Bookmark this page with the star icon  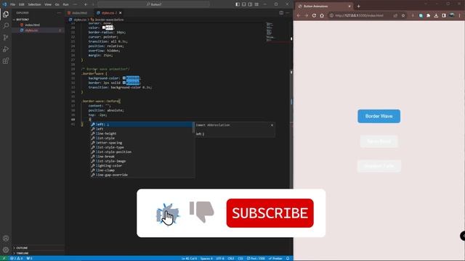pos(403,15)
